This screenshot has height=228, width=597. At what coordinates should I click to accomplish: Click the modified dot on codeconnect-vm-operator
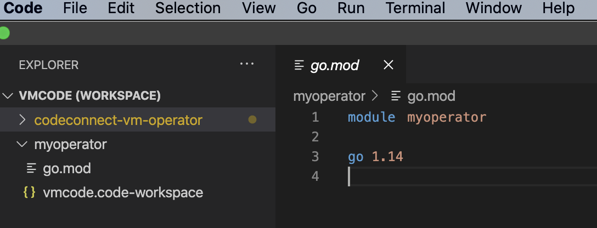point(252,119)
